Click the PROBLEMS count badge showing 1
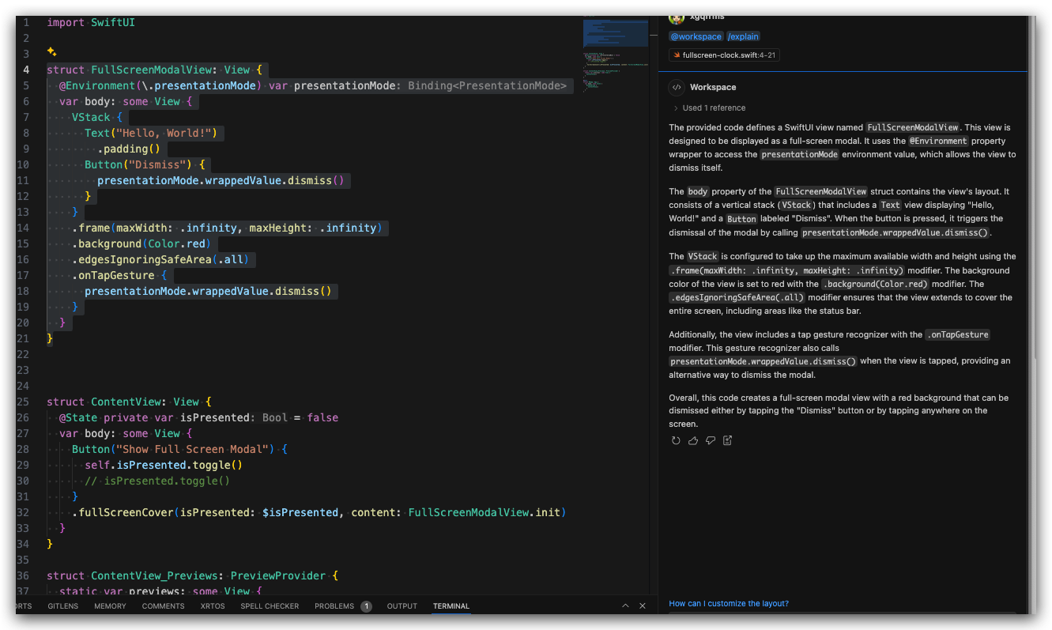 pyautogui.click(x=366, y=606)
